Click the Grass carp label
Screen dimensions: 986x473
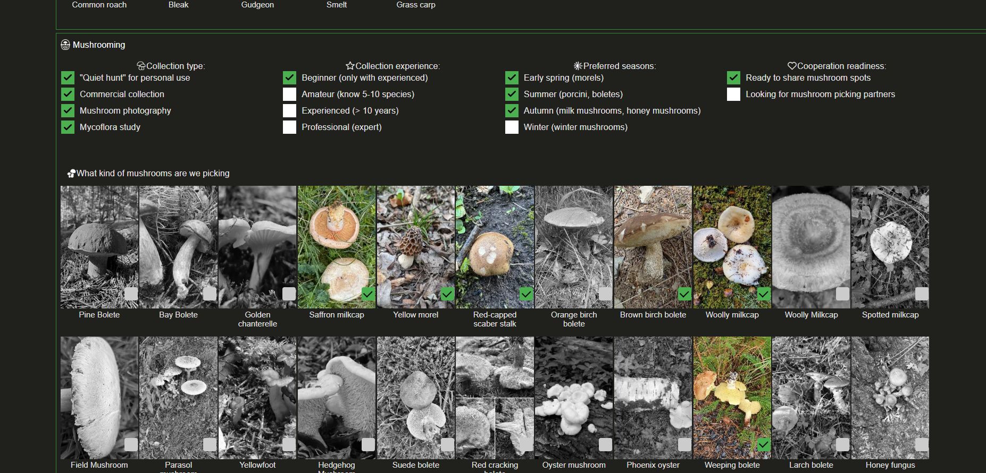tap(416, 5)
